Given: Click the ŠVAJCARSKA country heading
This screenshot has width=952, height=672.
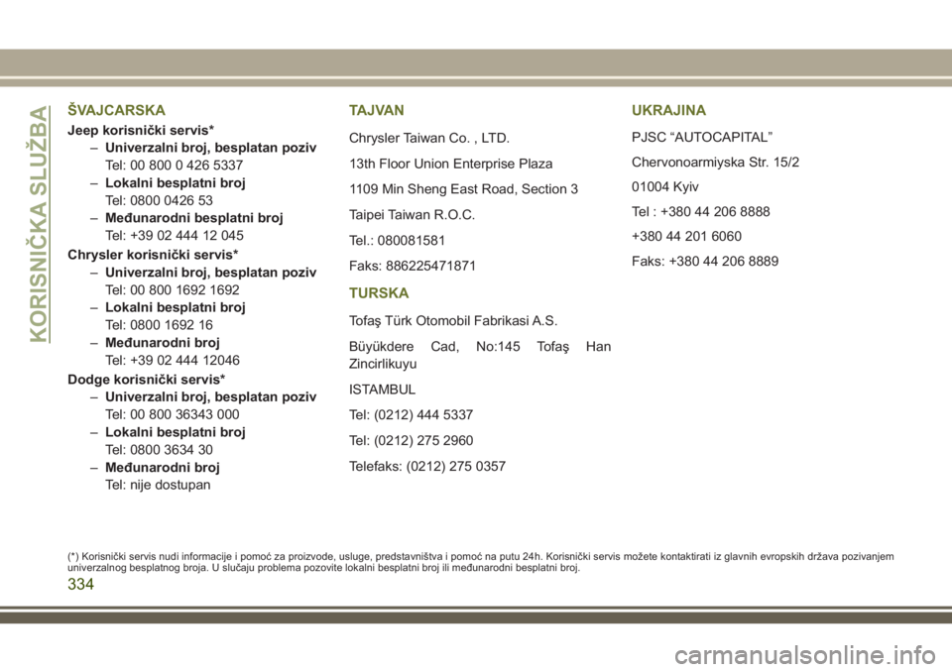Looking at the screenshot, I should 116,110.
